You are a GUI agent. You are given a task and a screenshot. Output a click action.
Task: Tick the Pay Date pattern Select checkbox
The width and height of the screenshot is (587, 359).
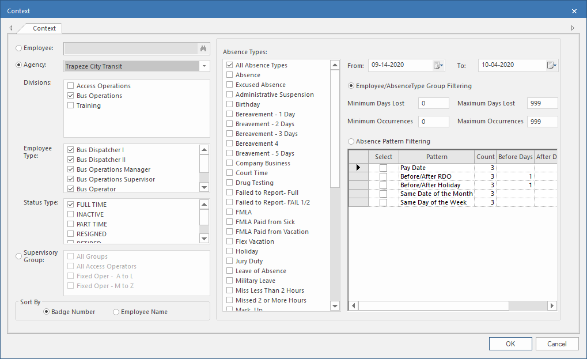pyautogui.click(x=383, y=168)
